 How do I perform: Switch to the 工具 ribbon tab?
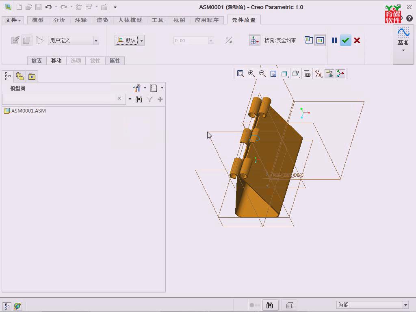158,20
